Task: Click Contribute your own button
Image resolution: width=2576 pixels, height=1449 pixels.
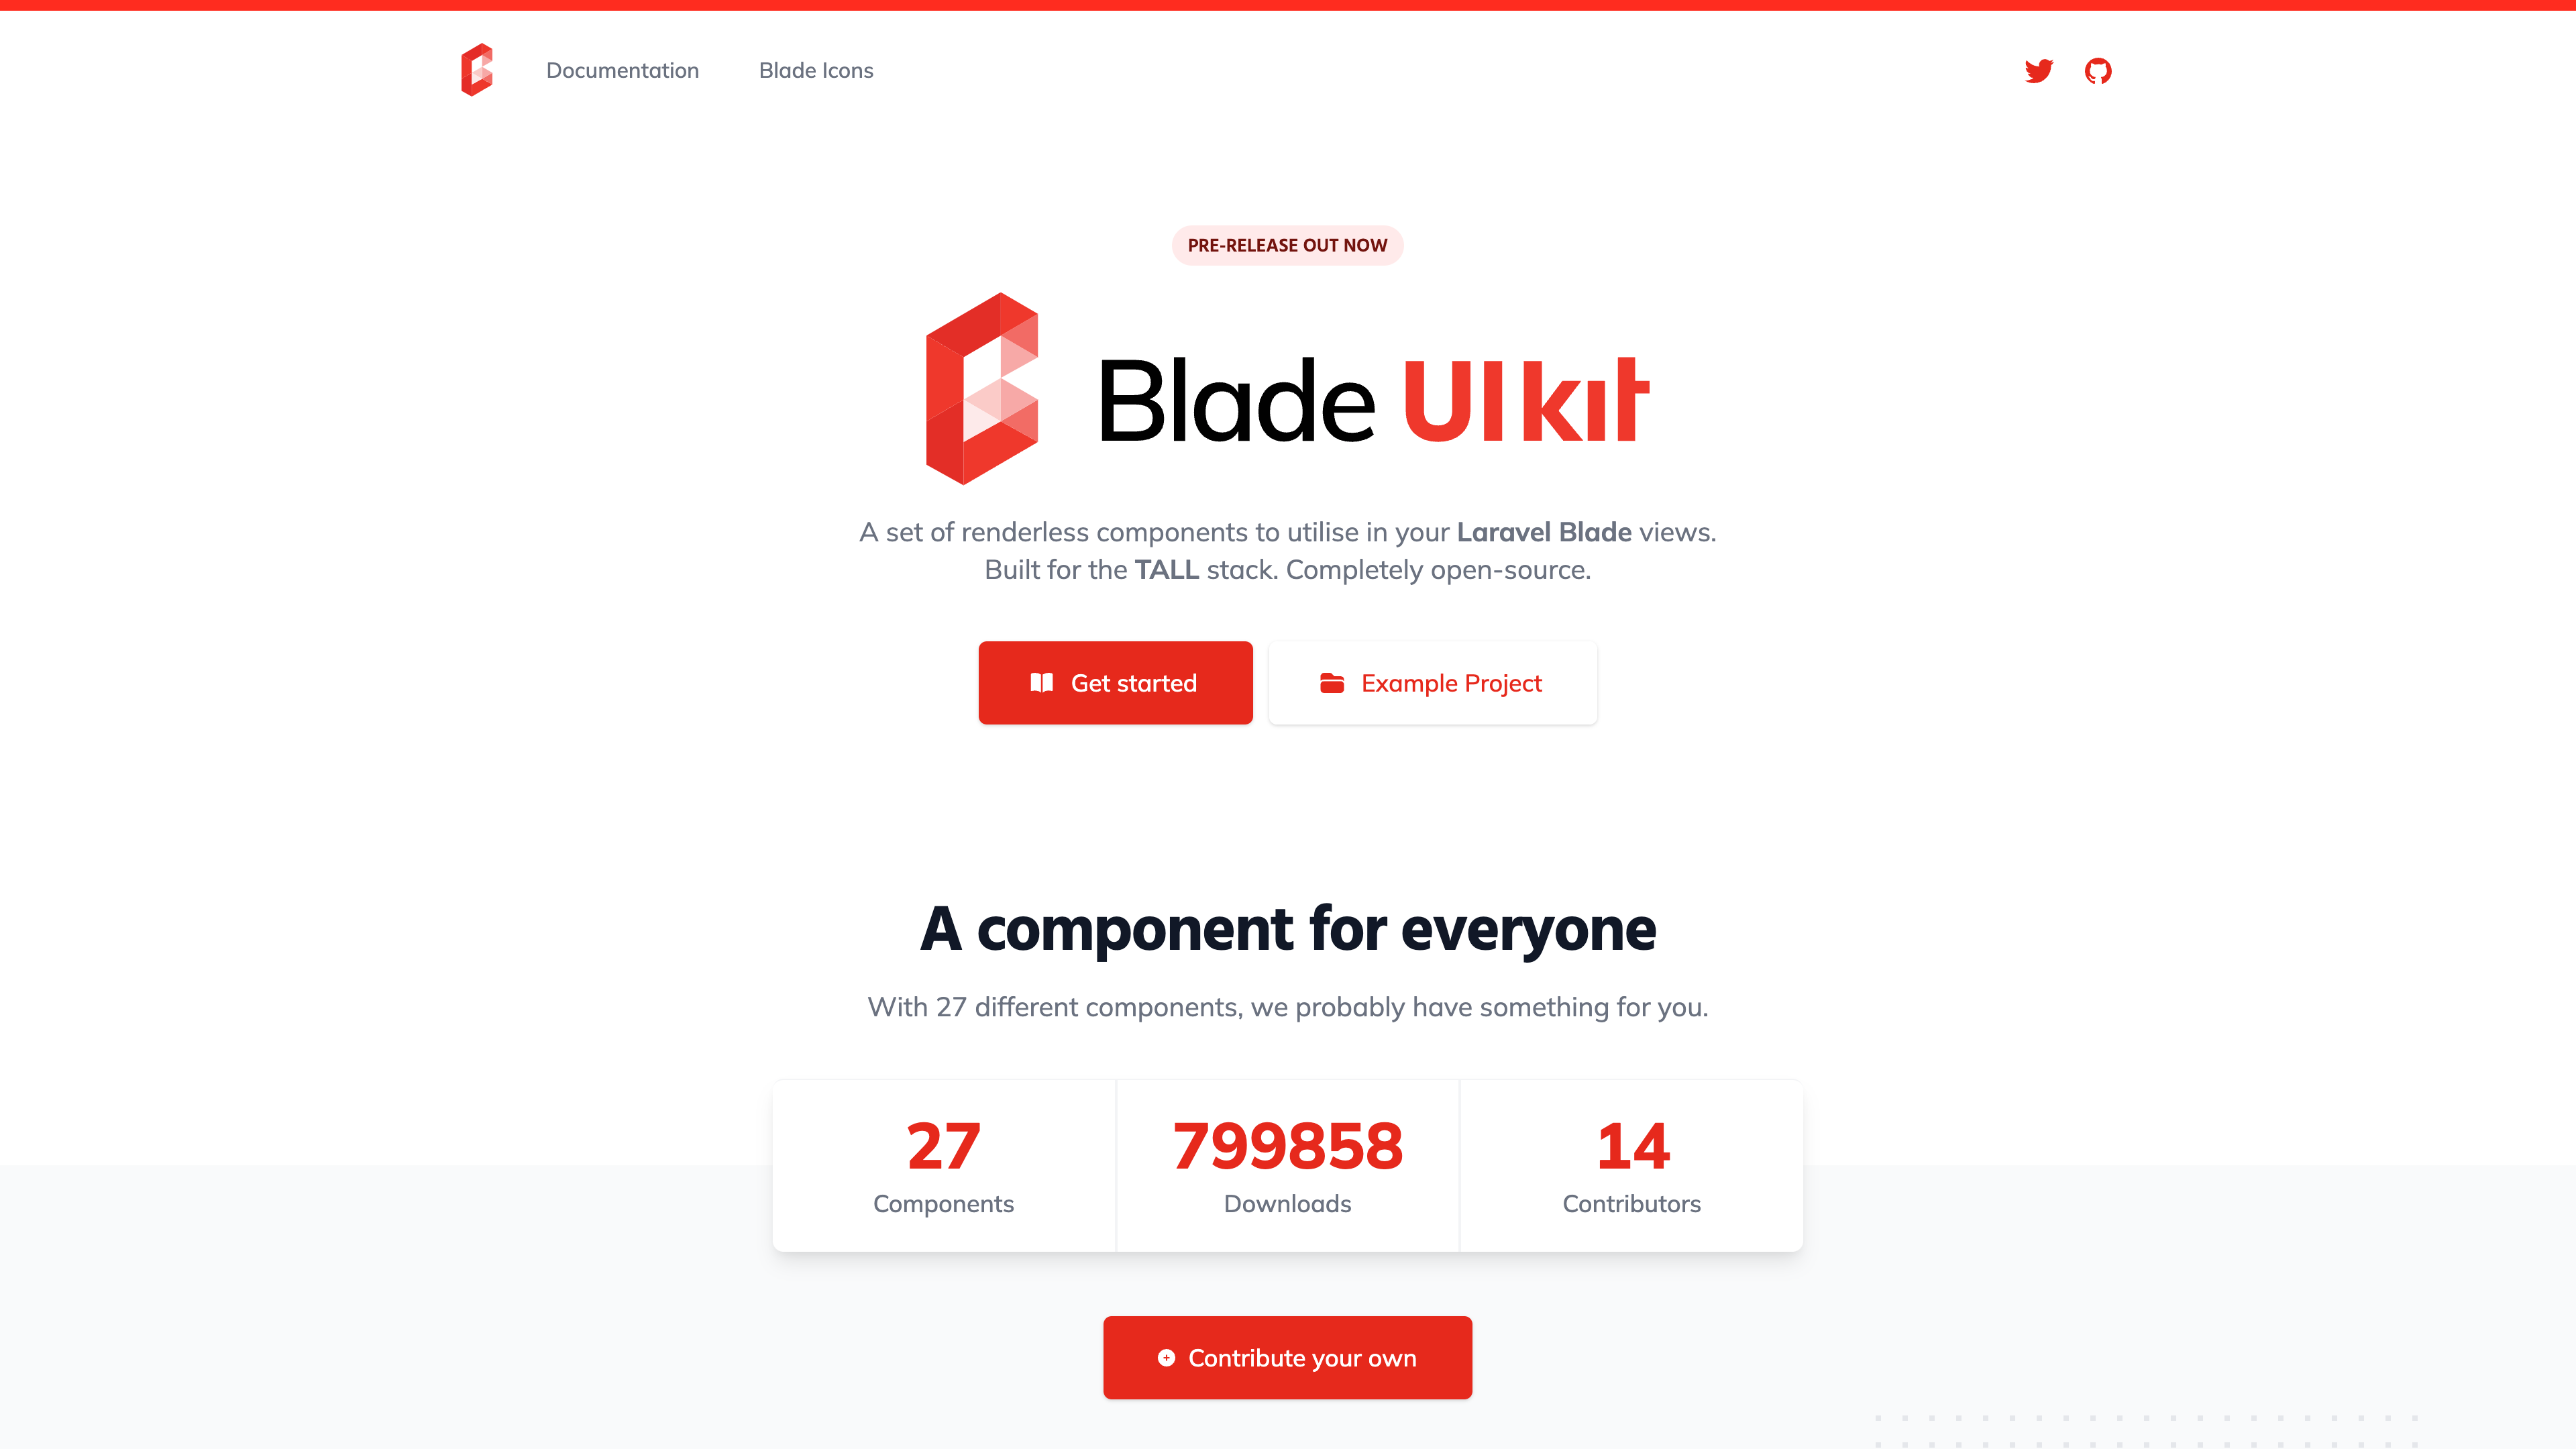Action: point(1288,1357)
